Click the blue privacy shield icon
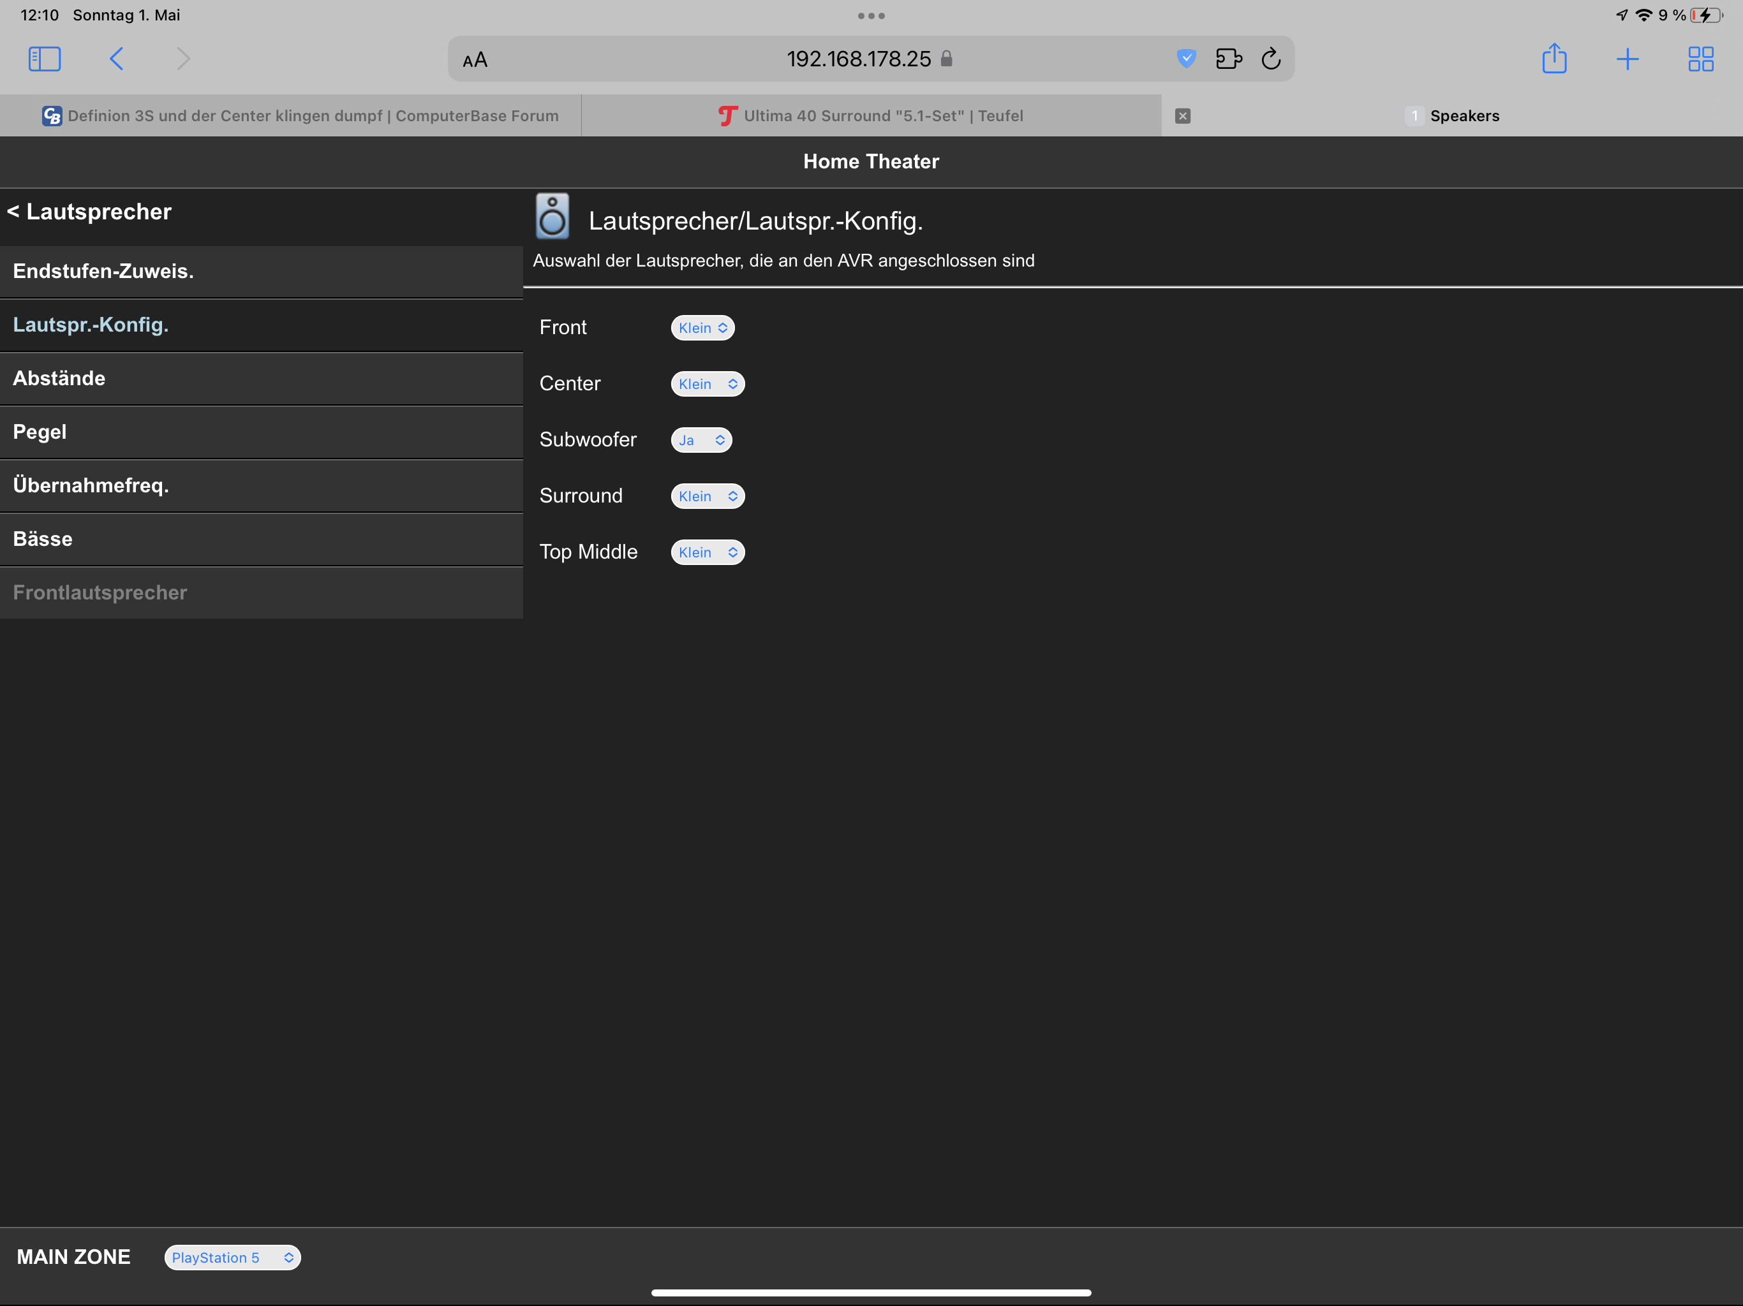 1186,59
